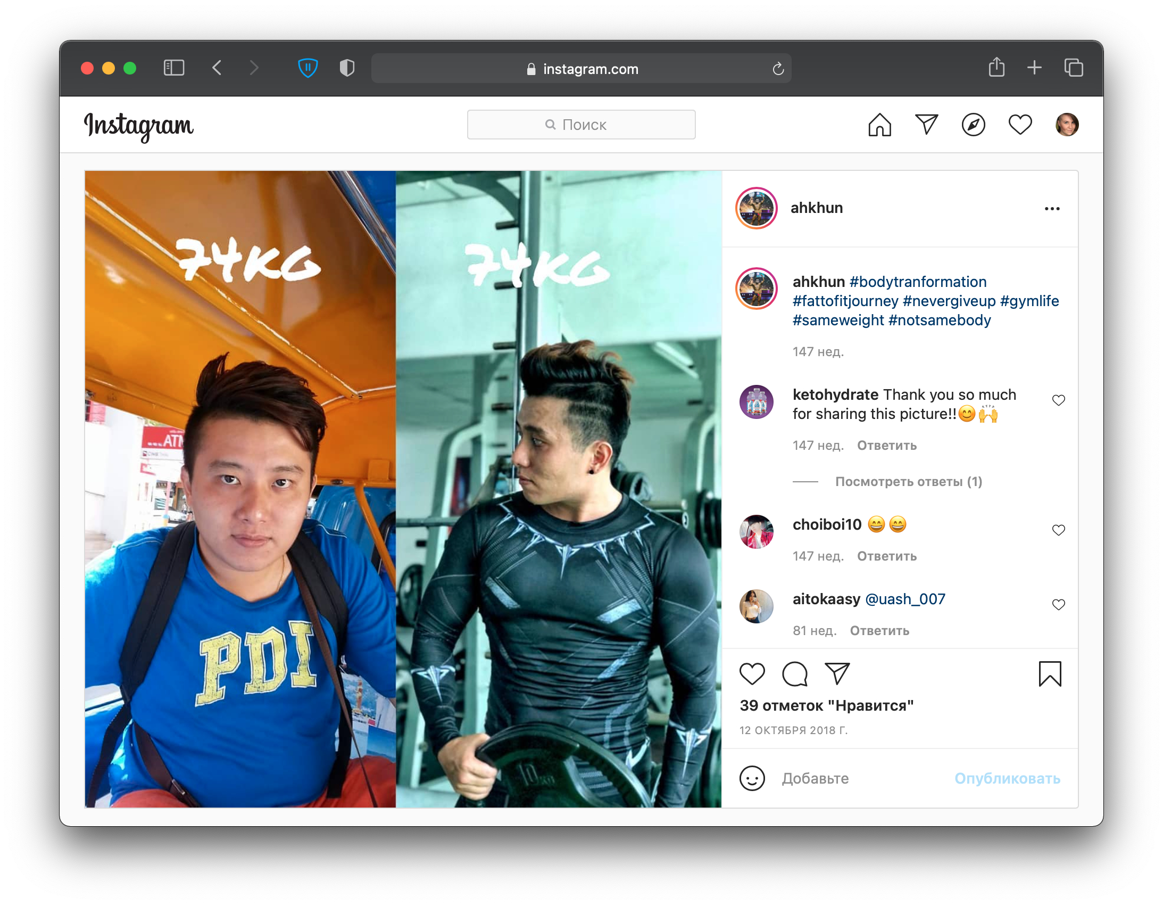1163x905 pixels.
Task: Open the @uash_007 mention
Action: click(906, 599)
